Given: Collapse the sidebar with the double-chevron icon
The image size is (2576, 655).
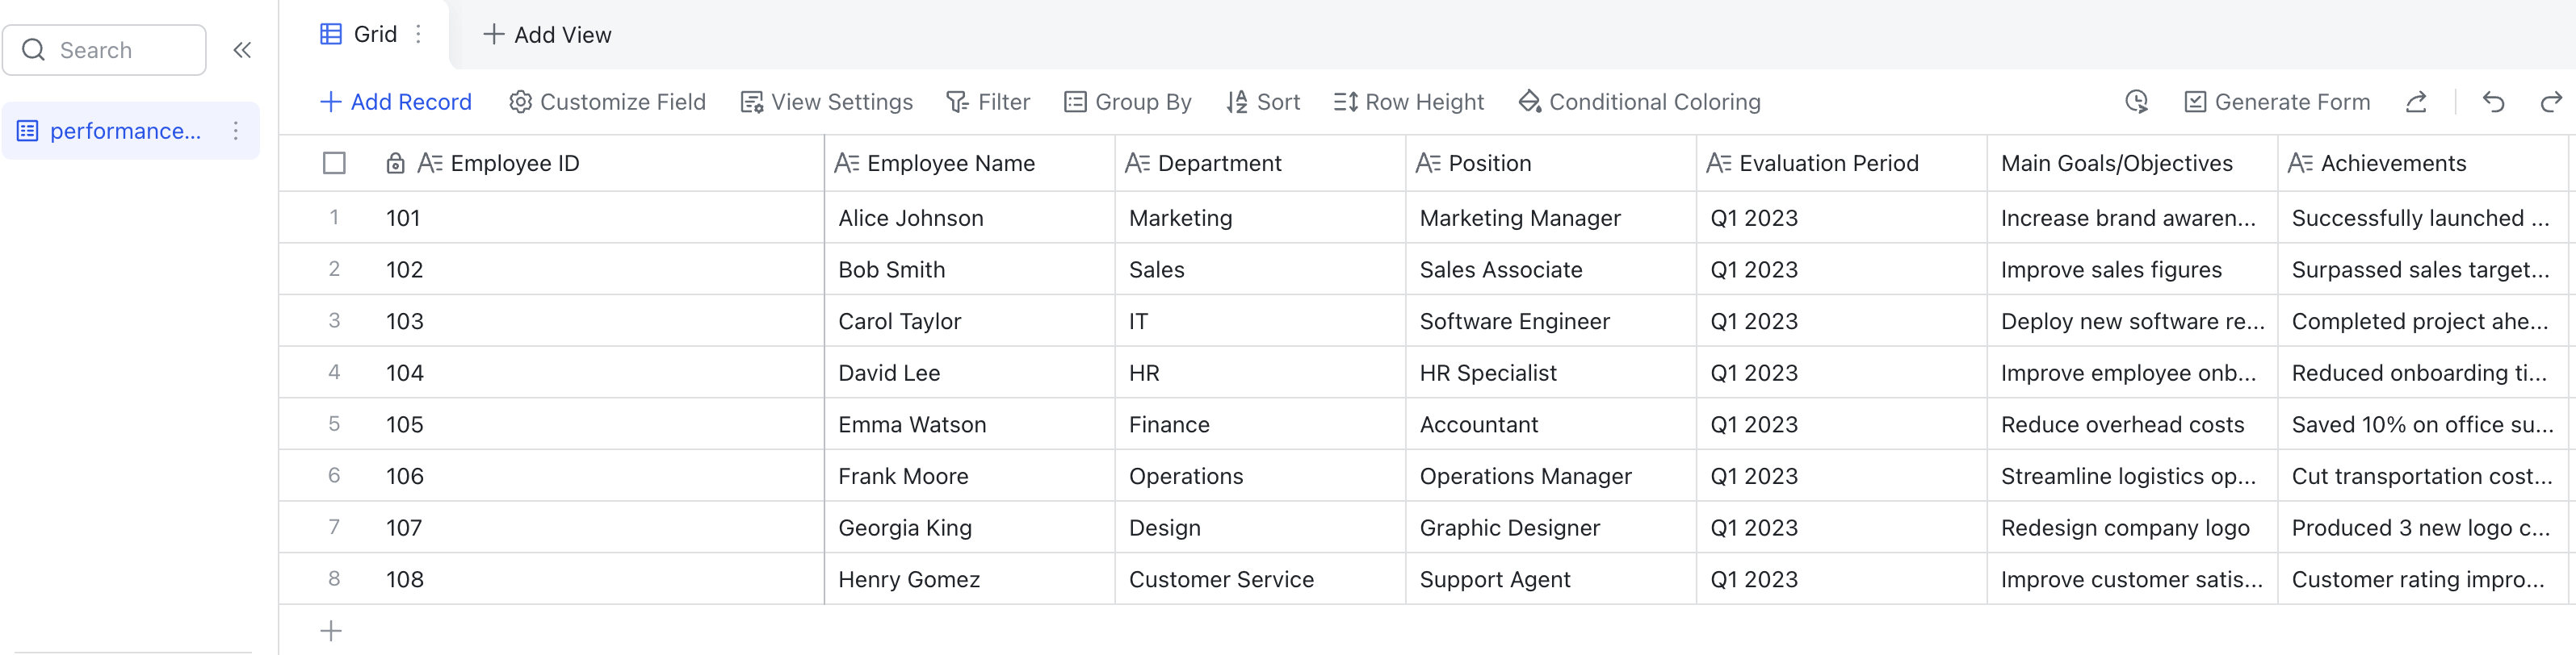Looking at the screenshot, I should click(242, 50).
